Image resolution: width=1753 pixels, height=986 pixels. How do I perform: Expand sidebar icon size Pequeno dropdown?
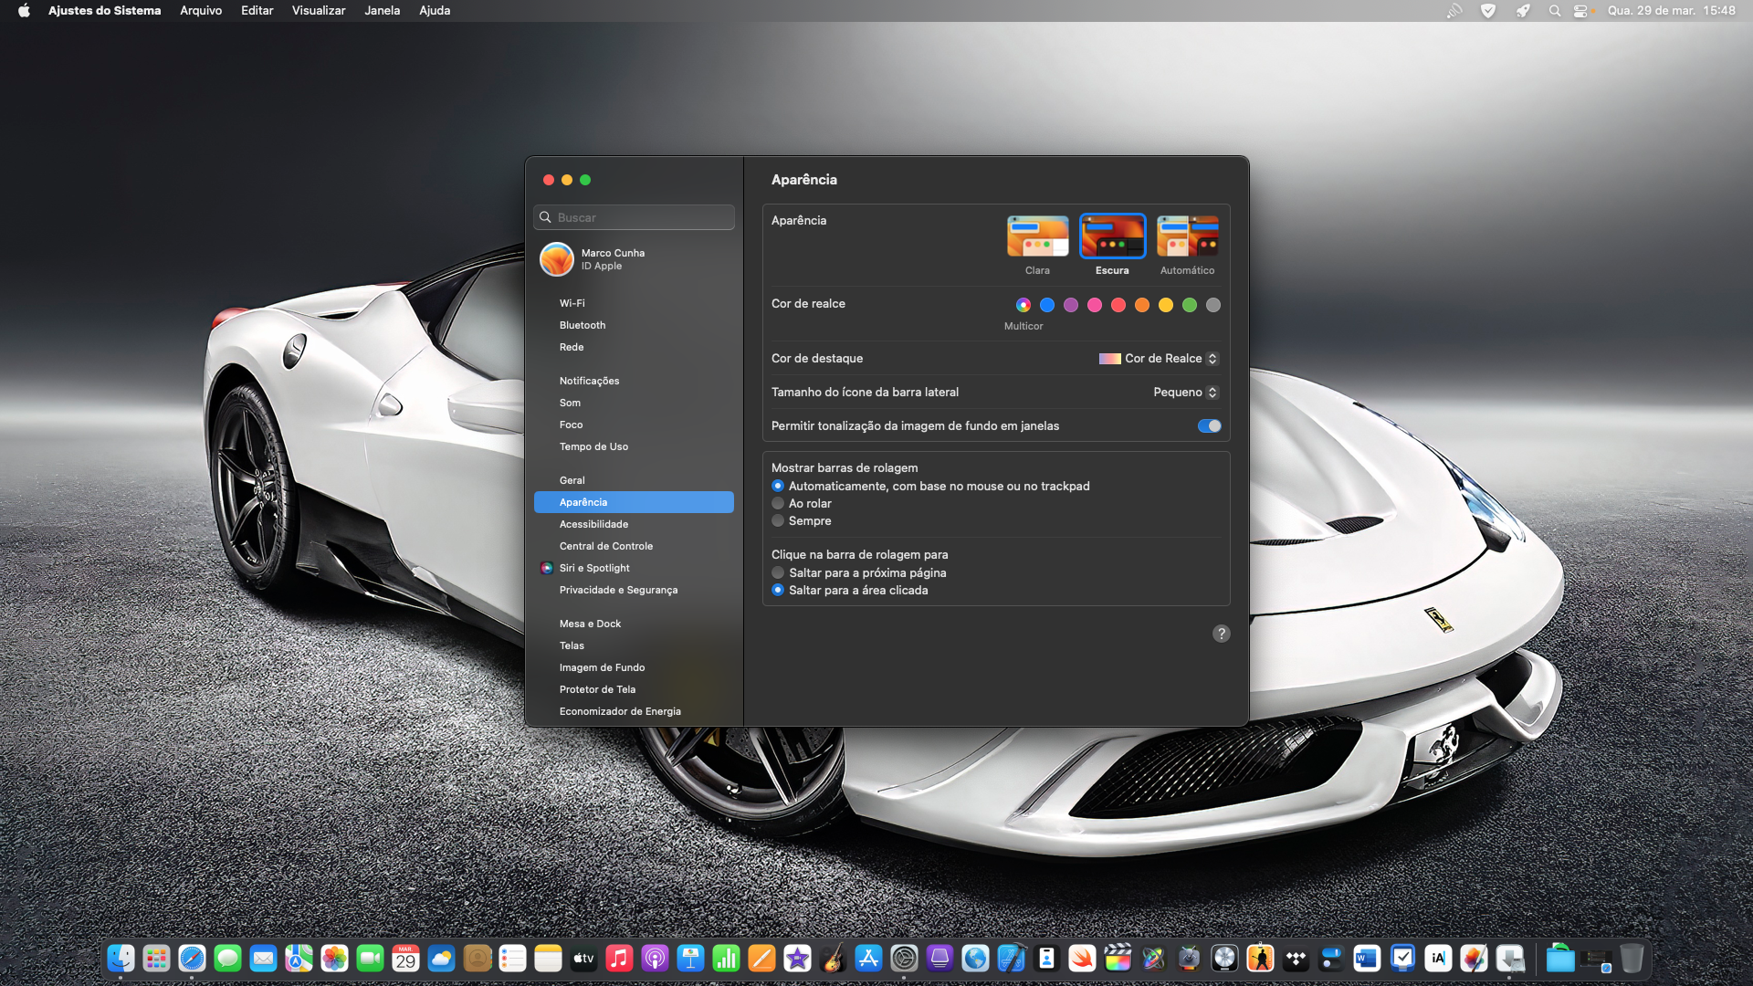tap(1185, 393)
